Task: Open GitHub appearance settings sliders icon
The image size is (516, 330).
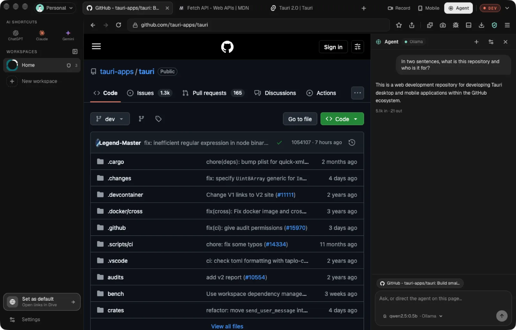Action: [x=357, y=47]
